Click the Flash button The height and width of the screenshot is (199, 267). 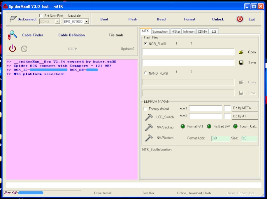coord(132,19)
